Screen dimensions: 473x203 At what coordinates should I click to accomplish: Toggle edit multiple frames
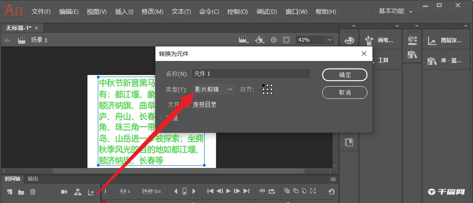pyautogui.click(x=304, y=191)
